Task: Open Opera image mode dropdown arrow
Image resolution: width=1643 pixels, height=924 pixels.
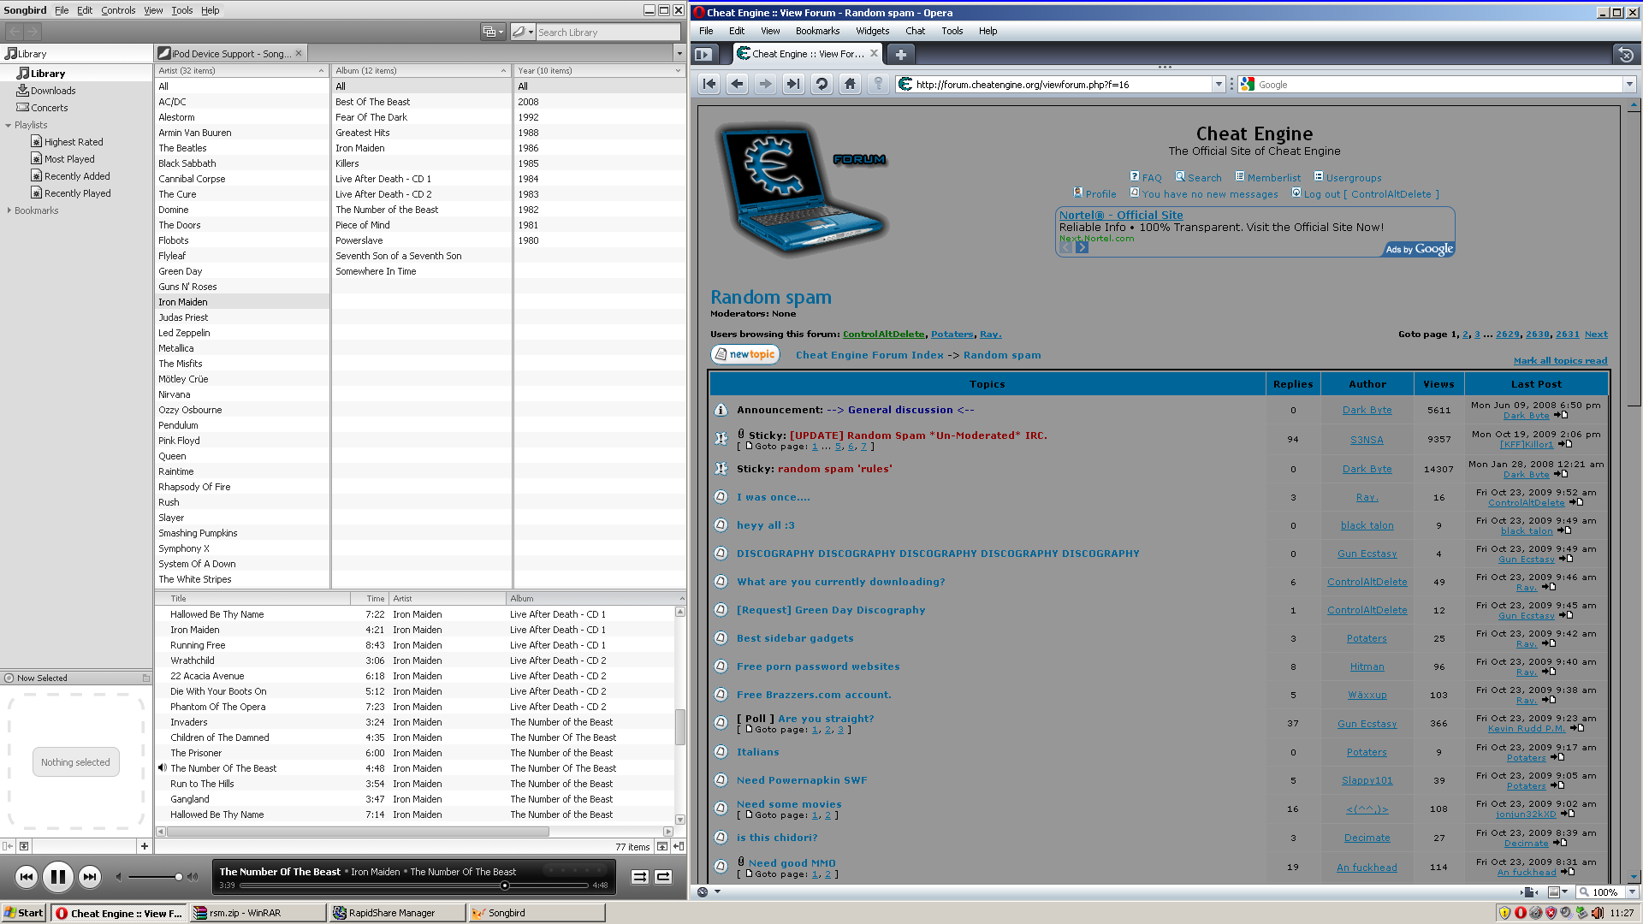Action: click(1565, 891)
